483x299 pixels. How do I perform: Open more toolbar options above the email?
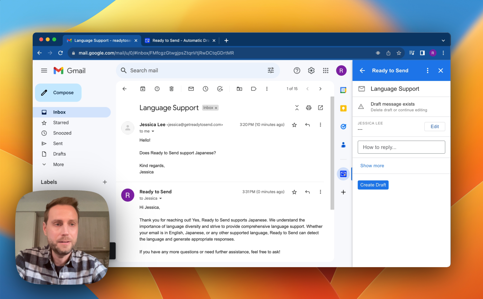point(267,89)
